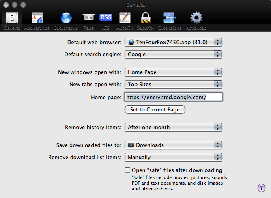Click the purple help question mark button
Viewport: 271px width, 198px height.
[261, 187]
